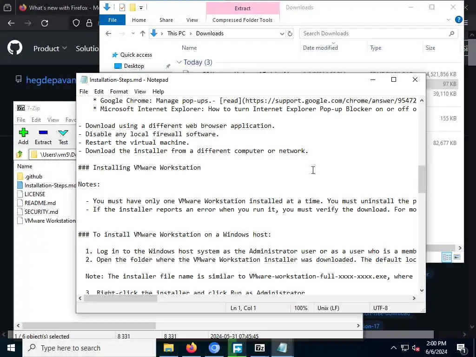Select README.md in 7-Zip list
Screen dimensions: 476x357
(x=40, y=203)
